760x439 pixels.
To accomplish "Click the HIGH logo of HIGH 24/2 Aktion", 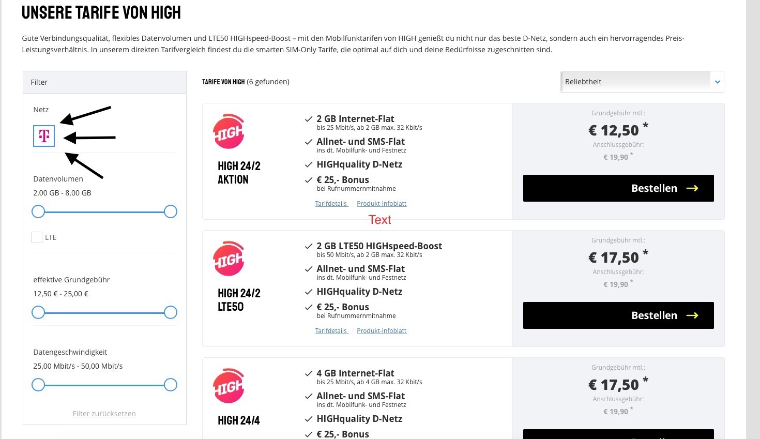I will tap(229, 131).
